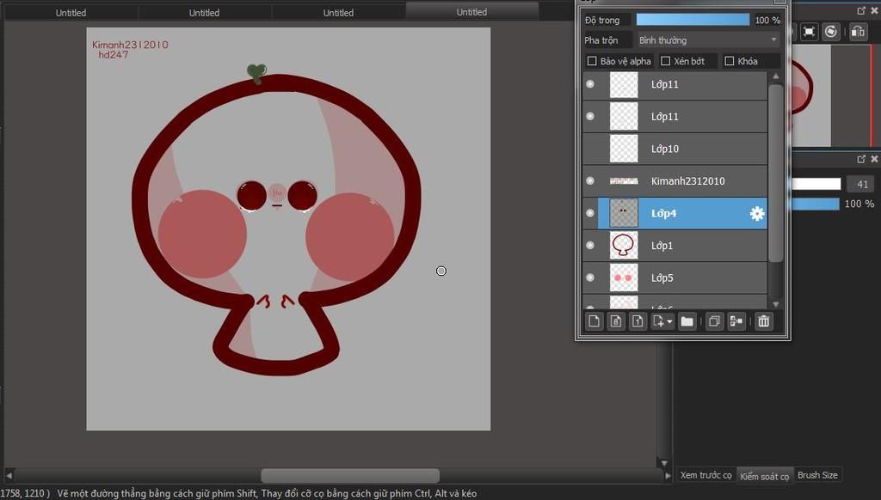Click the white brush size slider
The height and width of the screenshot is (500, 881).
[x=816, y=184]
